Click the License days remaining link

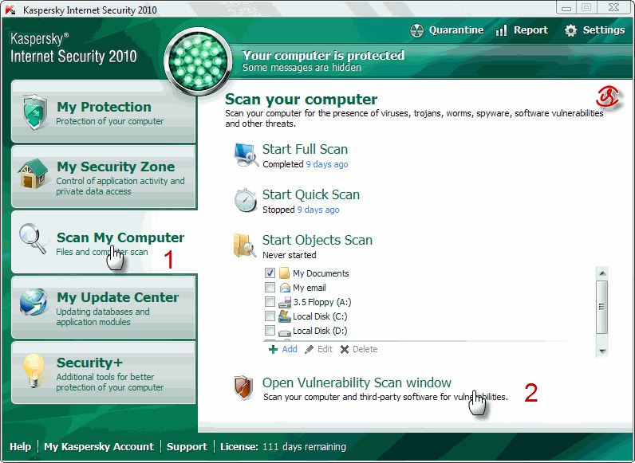pos(283,447)
